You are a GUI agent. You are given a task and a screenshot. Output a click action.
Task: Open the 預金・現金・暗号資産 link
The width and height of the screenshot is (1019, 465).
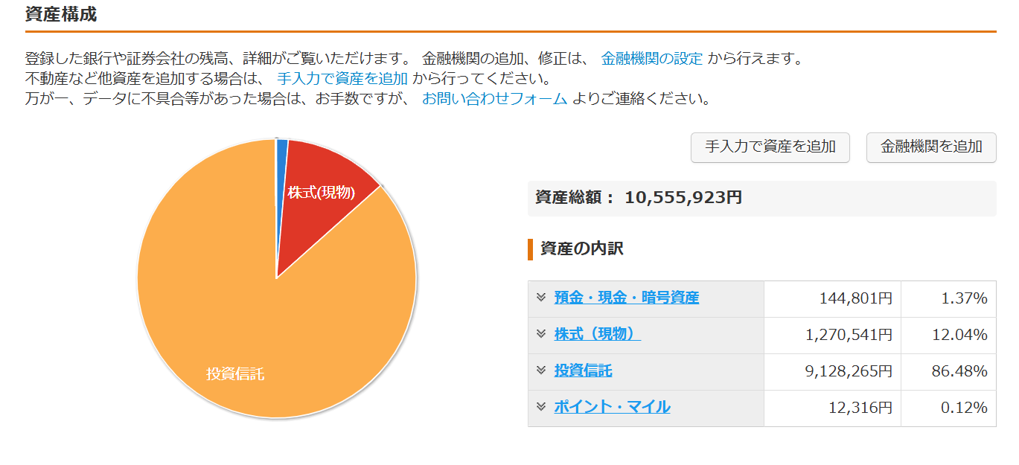pos(626,298)
